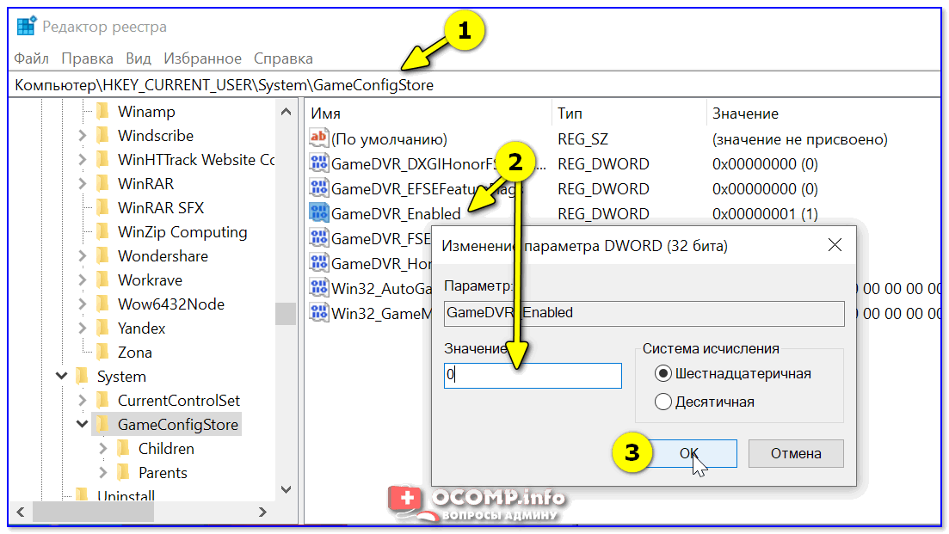The image size is (949, 534).
Task: Select the WinZip Computing folder icon
Action: click(103, 232)
